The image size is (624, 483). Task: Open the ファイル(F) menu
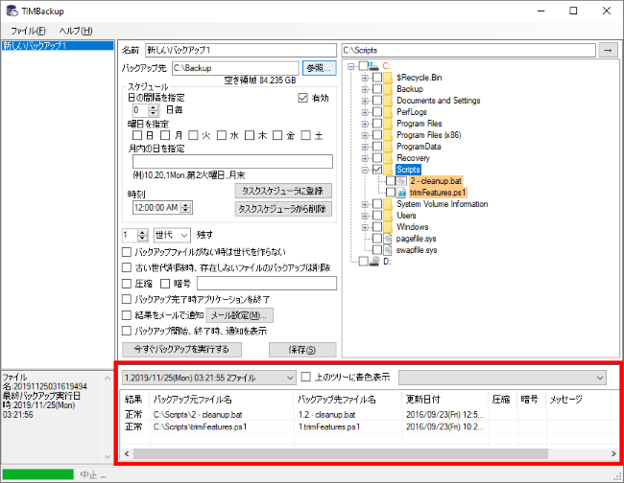tap(28, 31)
